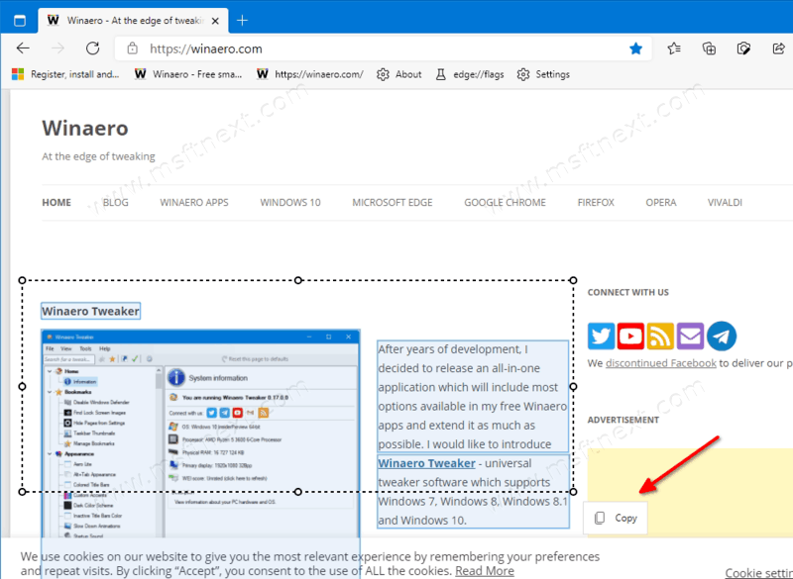Open the MICROSOFT EDGE navigation item
The width and height of the screenshot is (793, 579).
(392, 202)
